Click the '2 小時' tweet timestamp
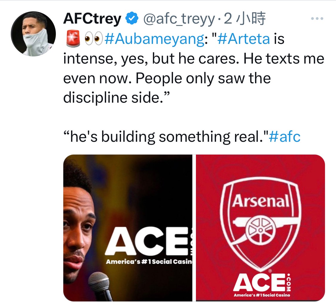Image resolution: width=336 pixels, height=305 pixels. click(245, 19)
